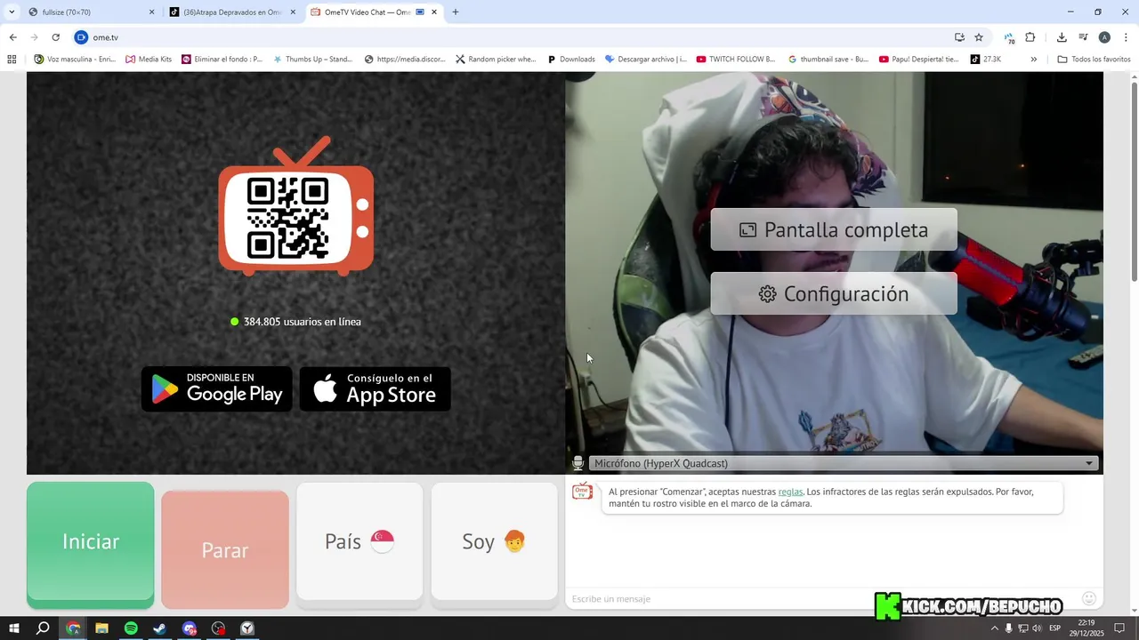Open the País country selector
Viewport: 1139px width, 640px height.
pos(359,541)
